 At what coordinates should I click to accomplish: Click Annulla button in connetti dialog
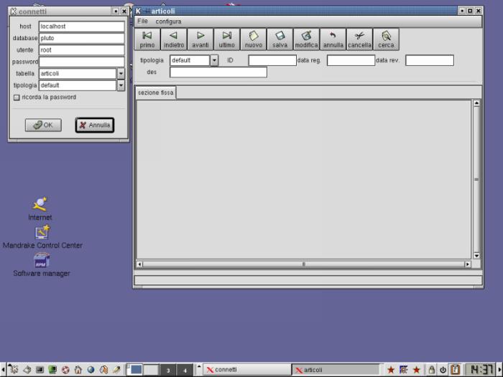click(95, 125)
